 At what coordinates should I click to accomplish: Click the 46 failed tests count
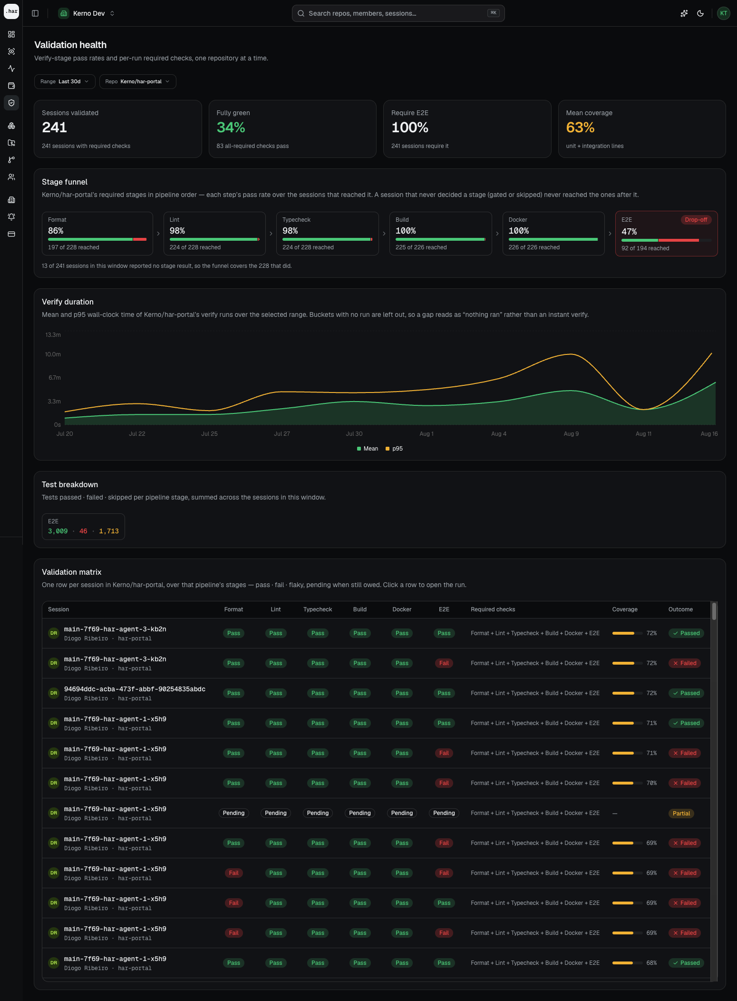click(83, 531)
